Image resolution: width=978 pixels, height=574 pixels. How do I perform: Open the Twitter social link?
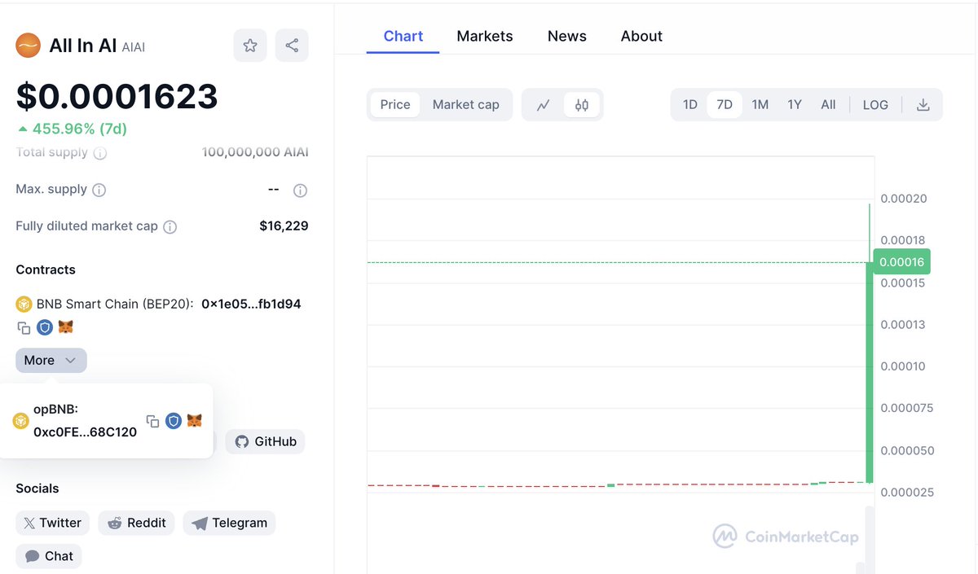(53, 523)
